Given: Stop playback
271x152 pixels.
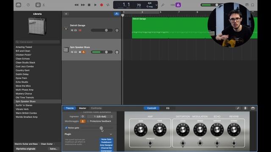Looking at the screenshot, I should click(x=89, y=5).
